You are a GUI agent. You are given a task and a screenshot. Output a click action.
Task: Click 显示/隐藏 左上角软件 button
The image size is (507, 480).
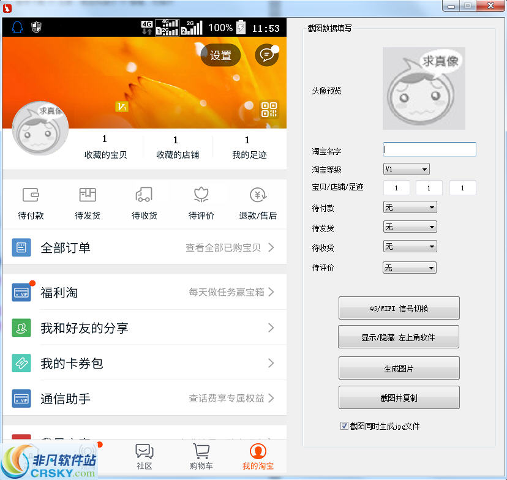point(399,337)
